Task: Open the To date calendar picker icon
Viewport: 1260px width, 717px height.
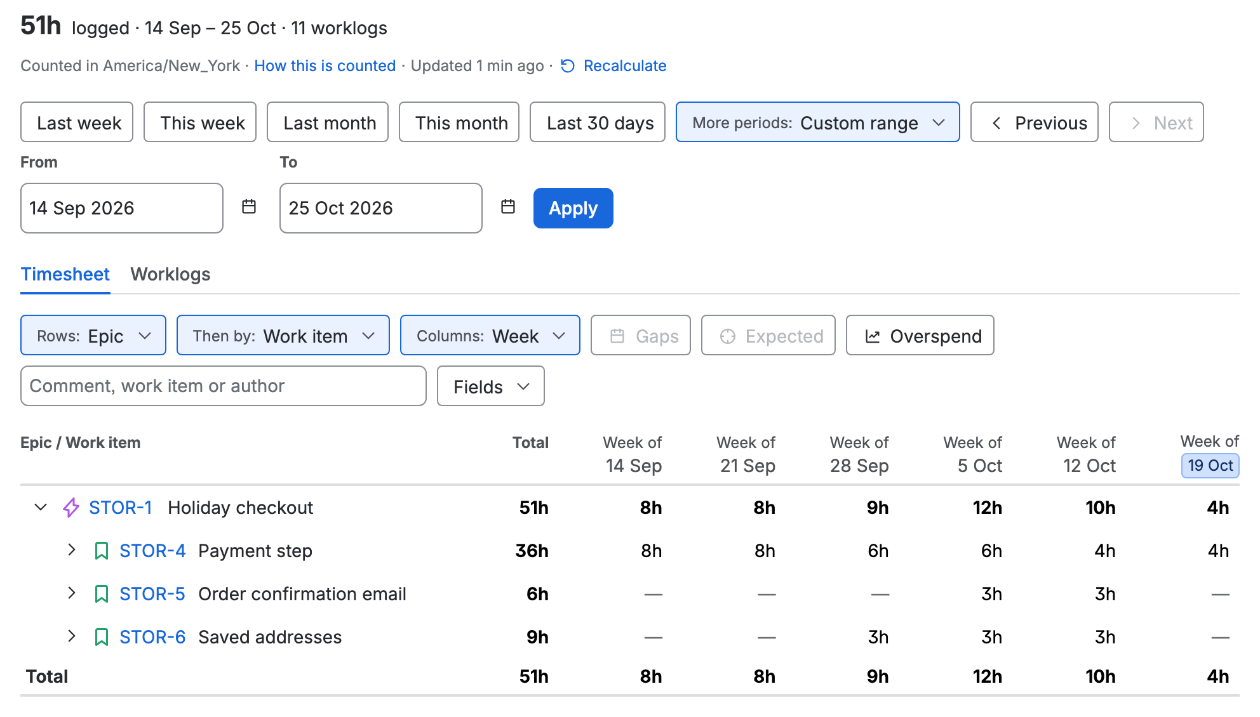Action: point(508,207)
